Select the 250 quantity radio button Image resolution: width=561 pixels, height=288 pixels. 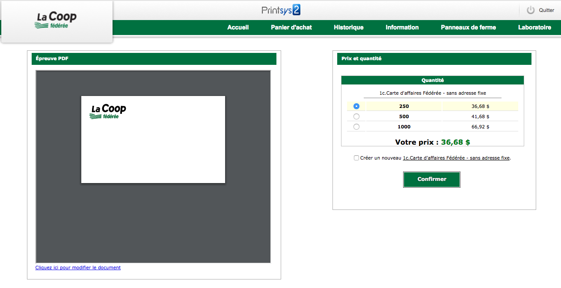pyautogui.click(x=356, y=106)
